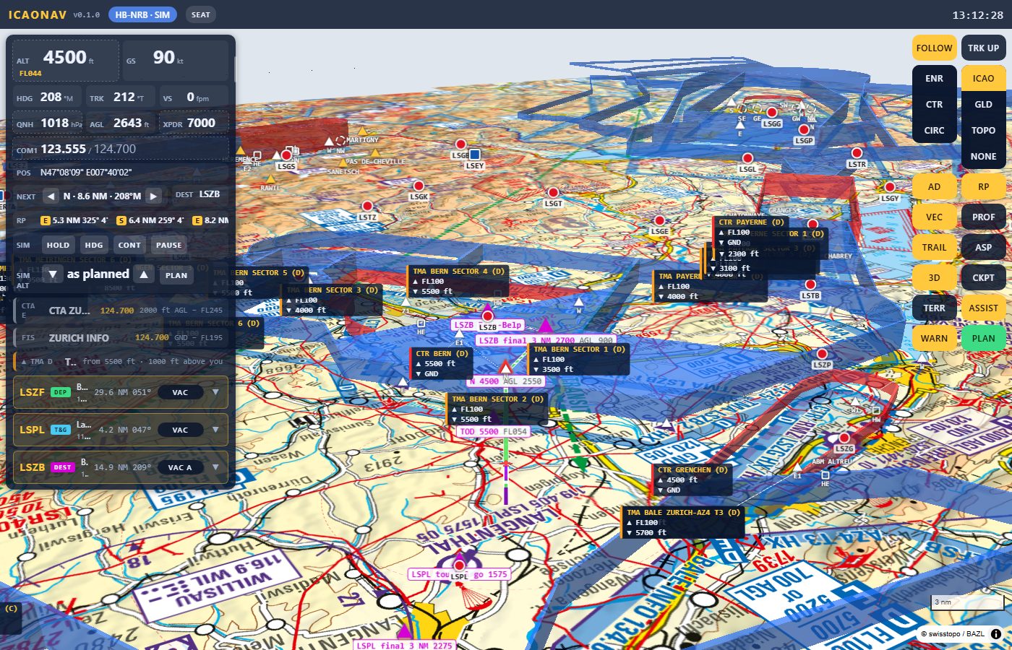The width and height of the screenshot is (1012, 650).
Task: Select the LSTR airfield marker
Action: click(x=857, y=153)
